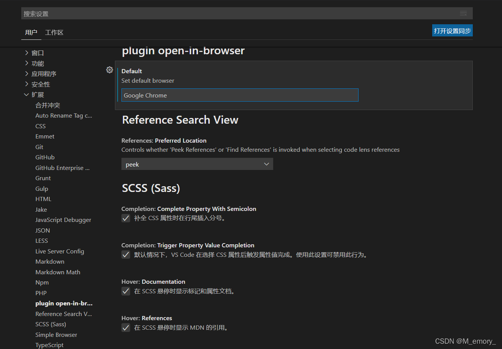Click the filter icon in search settings bar
The image size is (502, 349).
(x=463, y=14)
